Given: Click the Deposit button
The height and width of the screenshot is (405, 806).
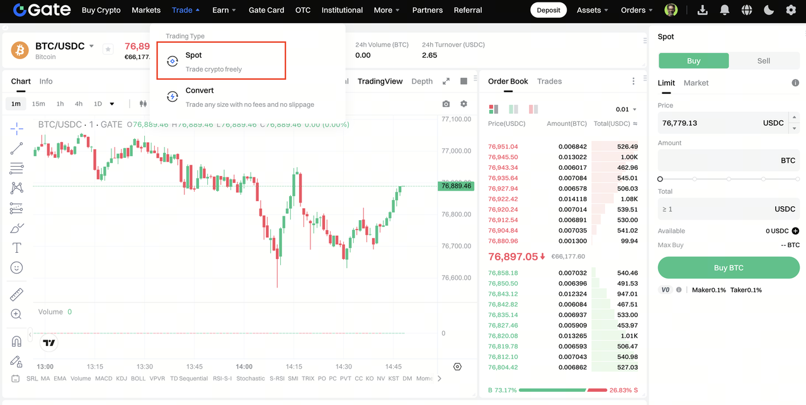Looking at the screenshot, I should [548, 10].
